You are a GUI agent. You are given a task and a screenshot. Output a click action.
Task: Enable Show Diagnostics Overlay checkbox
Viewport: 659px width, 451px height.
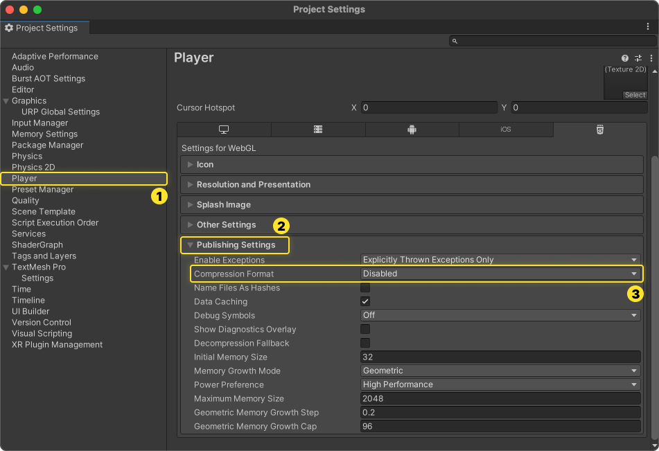tap(365, 329)
